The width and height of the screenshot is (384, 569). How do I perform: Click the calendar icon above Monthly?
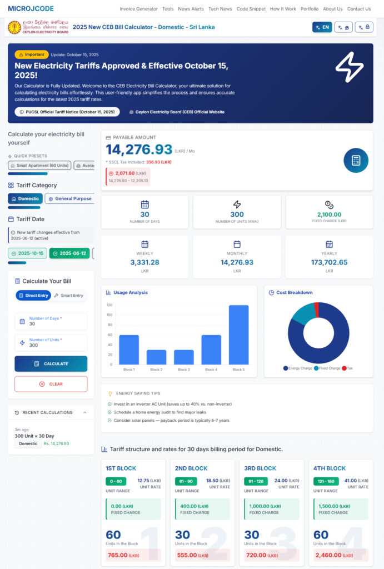click(237, 244)
